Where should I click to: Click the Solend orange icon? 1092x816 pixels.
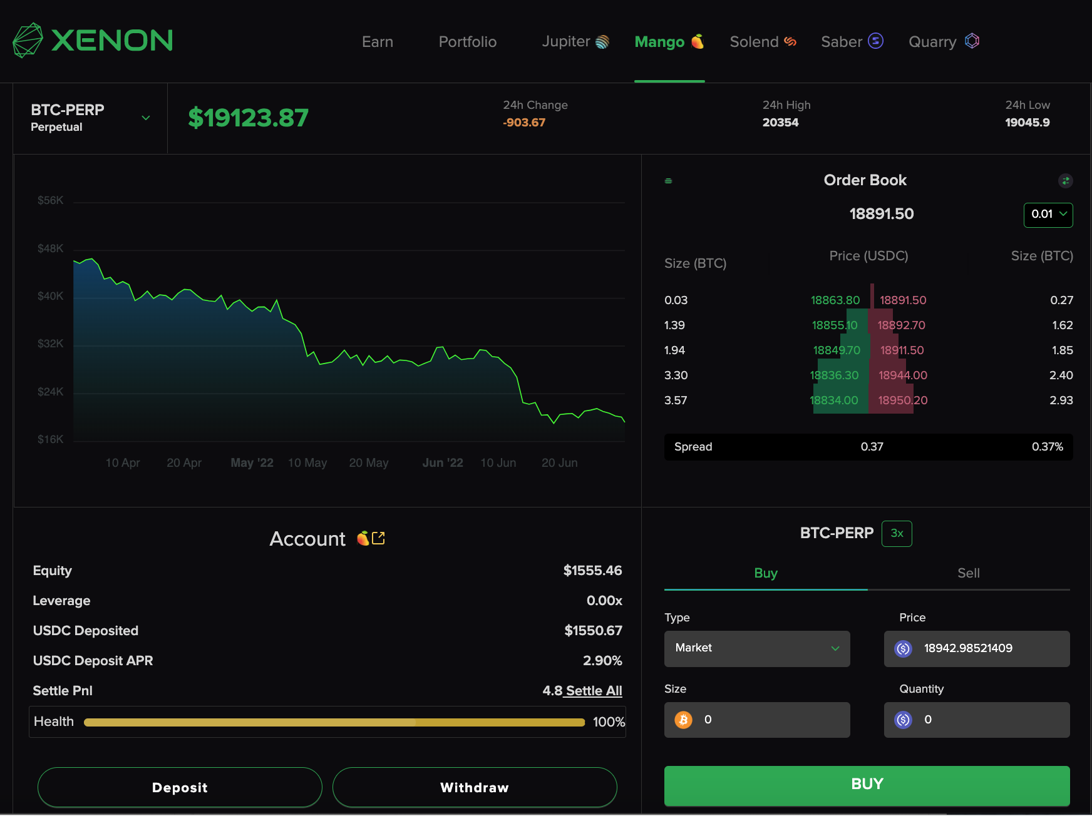pos(790,41)
